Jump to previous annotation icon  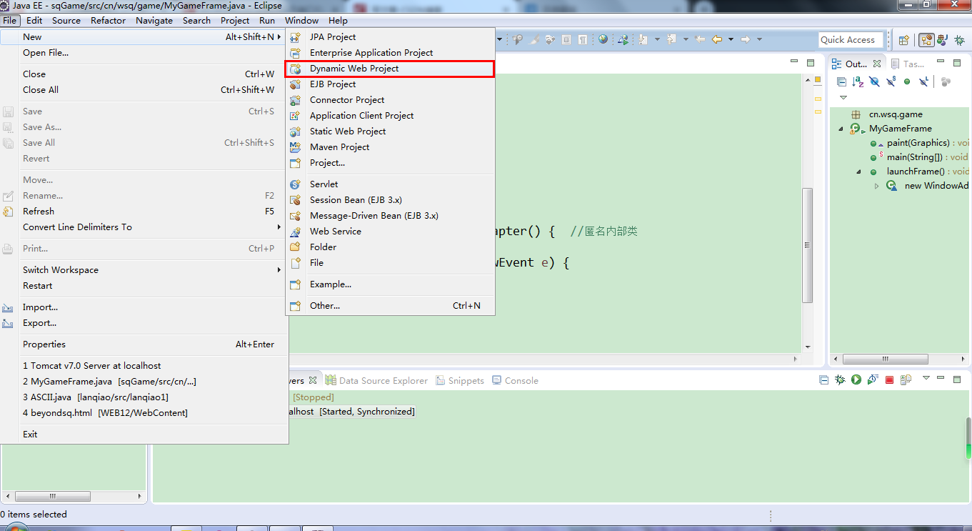(671, 39)
